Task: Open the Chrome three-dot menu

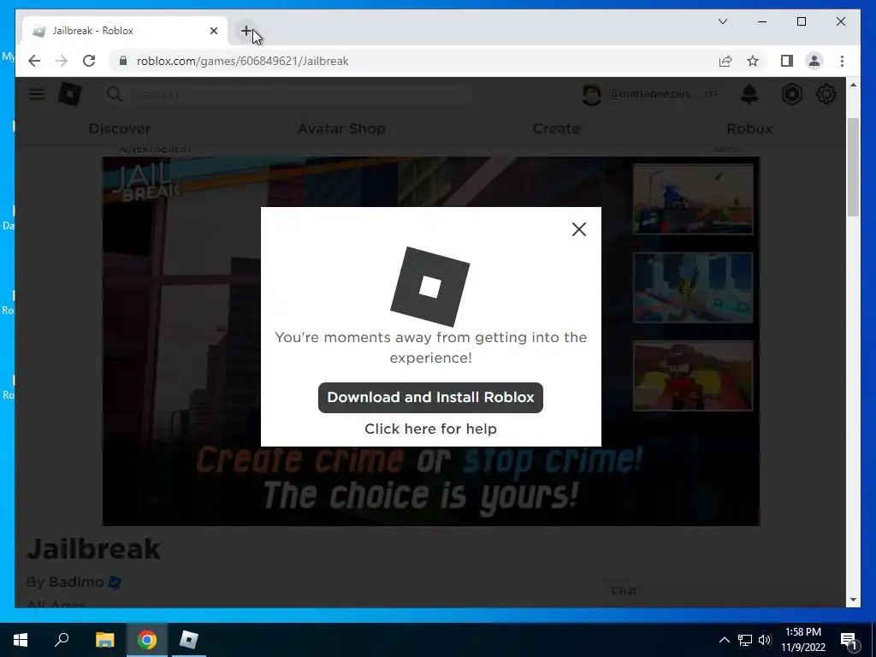Action: (x=842, y=61)
